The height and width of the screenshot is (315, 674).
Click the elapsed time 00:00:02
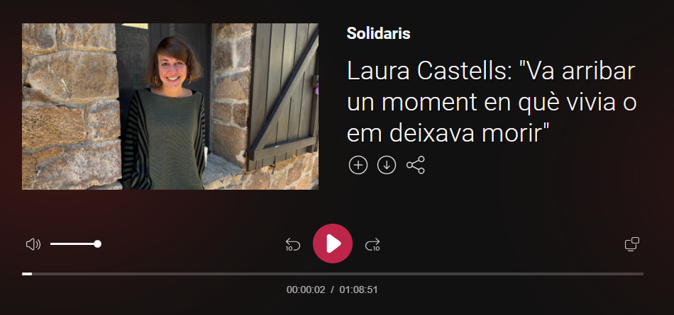pos(306,290)
